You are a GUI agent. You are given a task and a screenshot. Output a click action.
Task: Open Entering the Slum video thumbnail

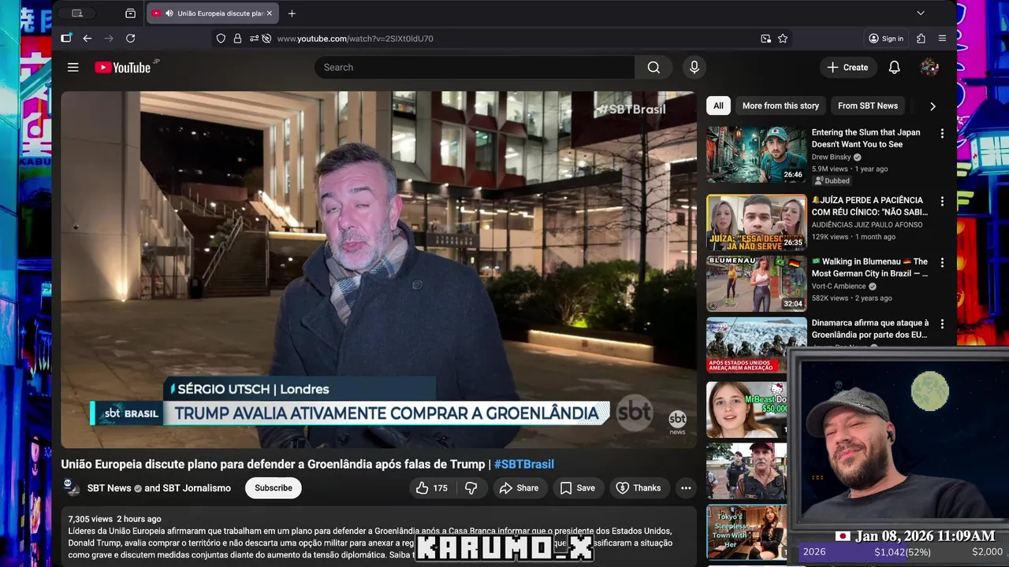click(757, 155)
